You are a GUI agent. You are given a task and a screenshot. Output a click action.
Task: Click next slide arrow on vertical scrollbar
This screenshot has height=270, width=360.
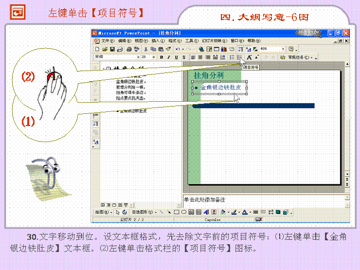point(347,184)
